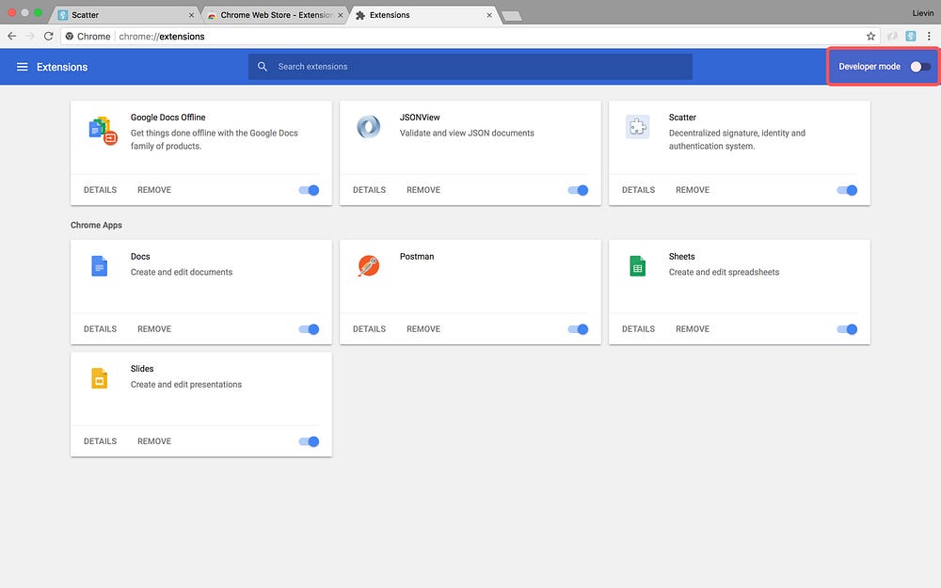
Task: Switch to the Scatter tab
Action: point(123,15)
